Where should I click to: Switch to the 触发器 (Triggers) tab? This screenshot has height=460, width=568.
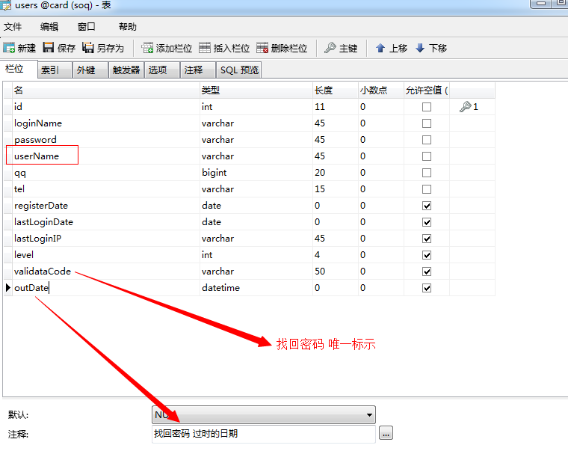click(126, 70)
